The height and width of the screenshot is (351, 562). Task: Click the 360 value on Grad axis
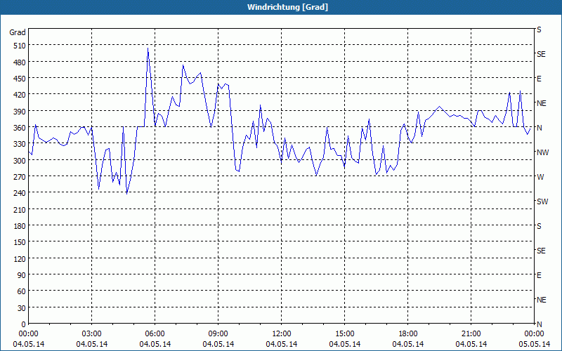(x=20, y=128)
